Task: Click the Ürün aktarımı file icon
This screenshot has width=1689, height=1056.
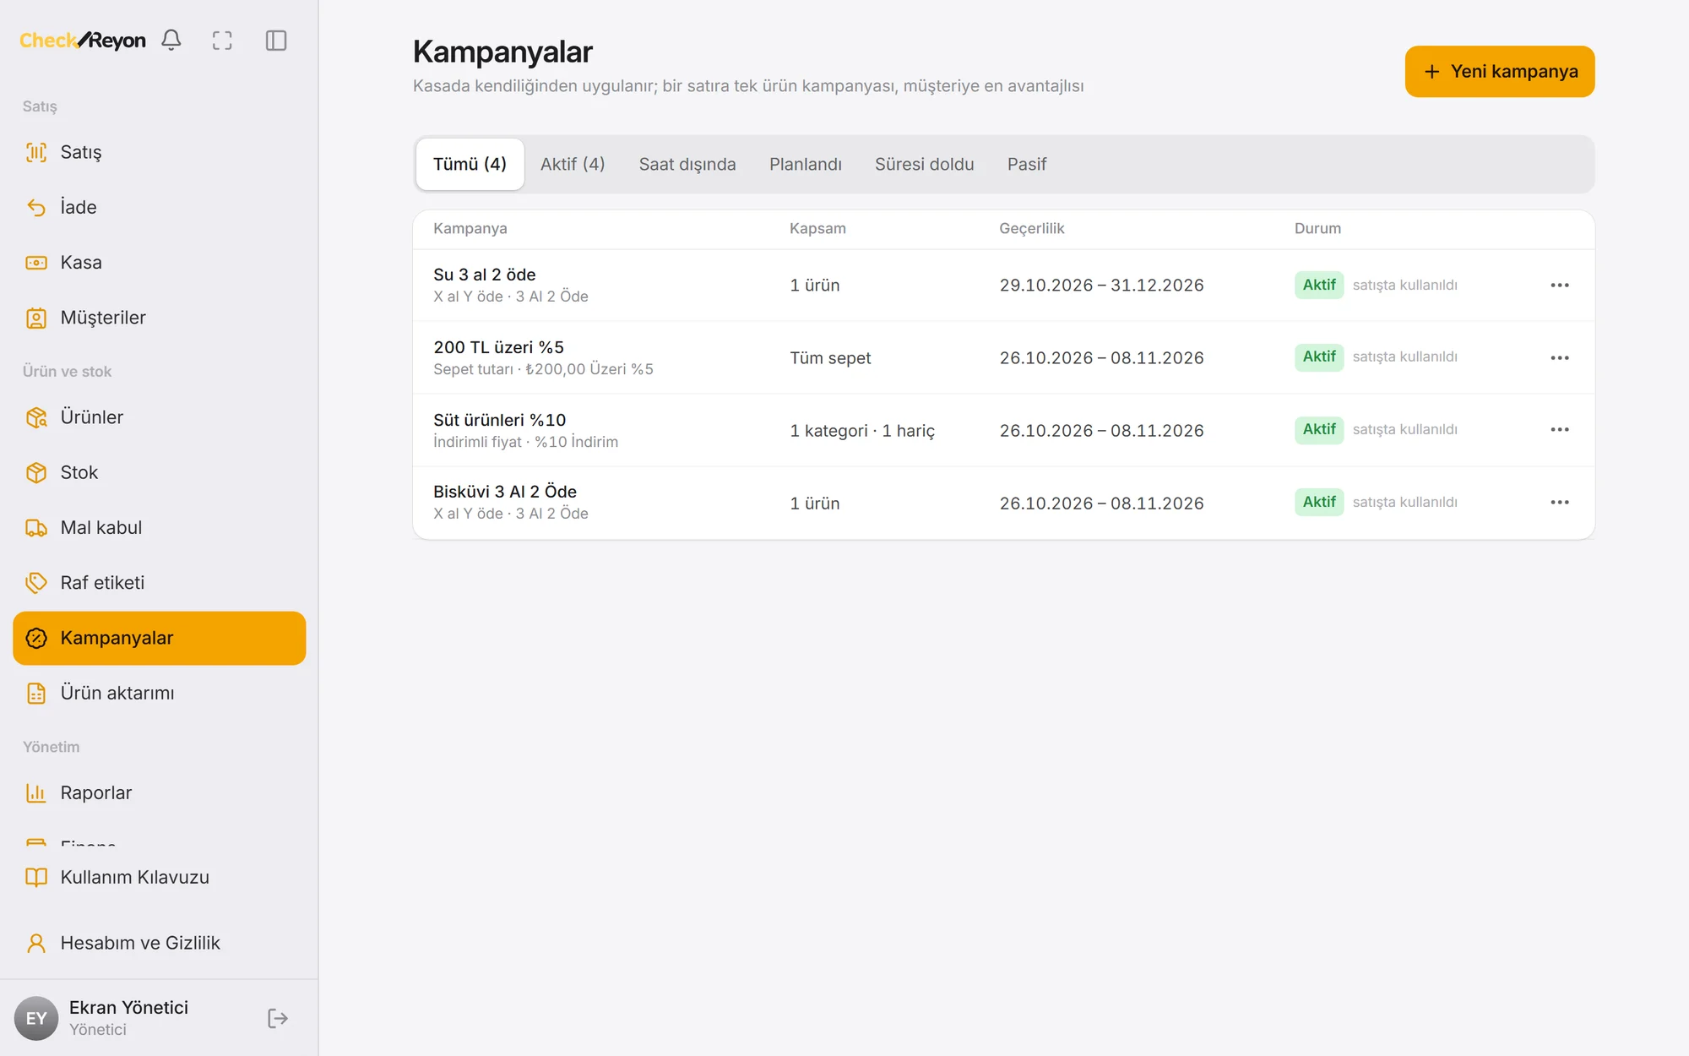Action: point(36,693)
